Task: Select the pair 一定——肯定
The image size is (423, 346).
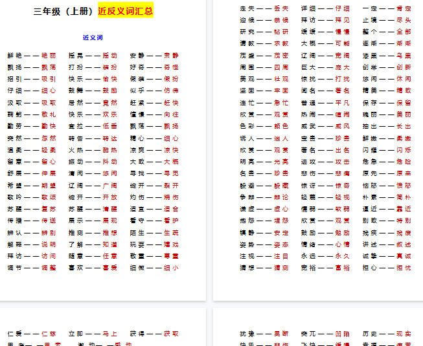Action: [x=387, y=8]
